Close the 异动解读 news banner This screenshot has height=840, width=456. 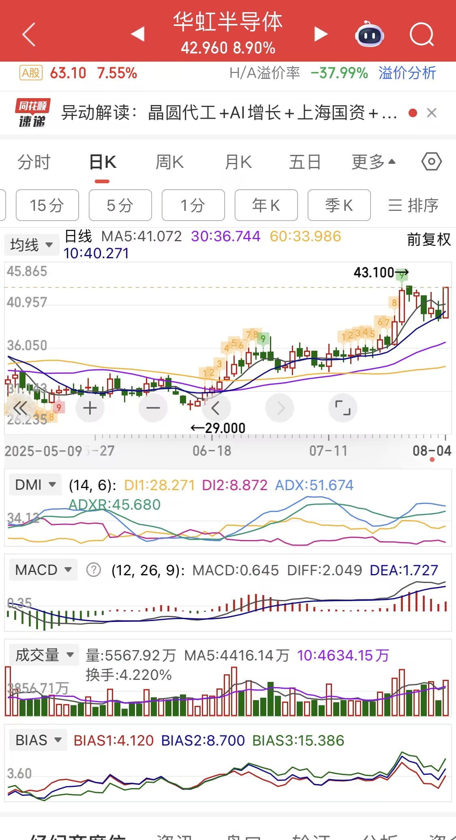click(432, 113)
